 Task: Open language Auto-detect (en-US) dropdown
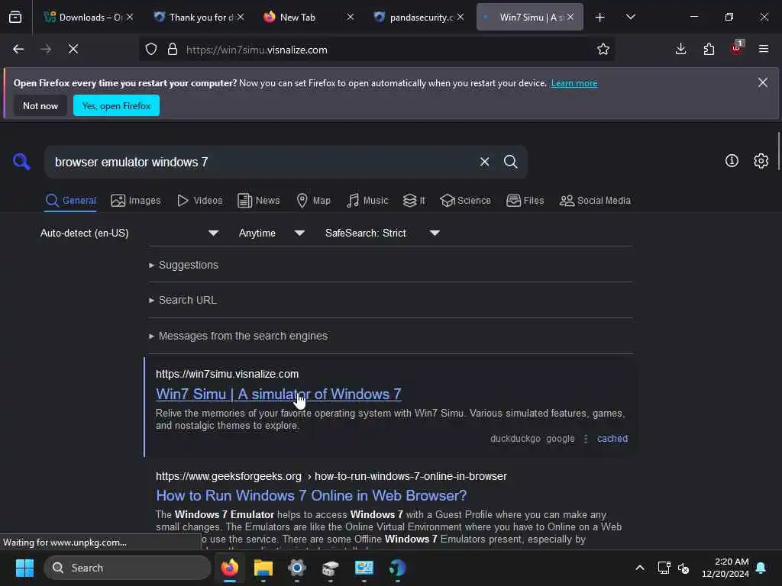(129, 233)
